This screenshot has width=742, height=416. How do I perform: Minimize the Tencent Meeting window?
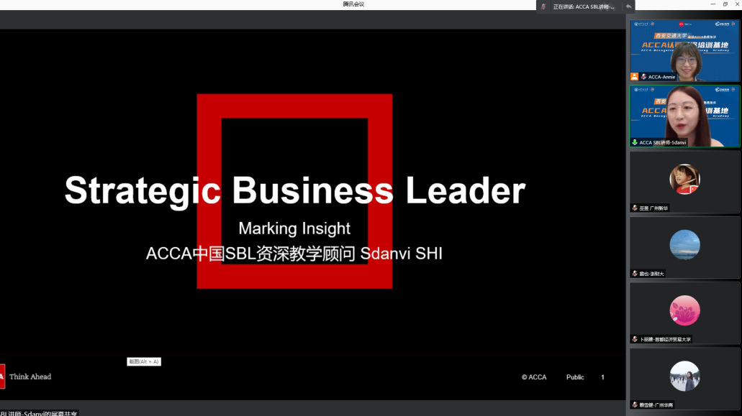tap(712, 4)
